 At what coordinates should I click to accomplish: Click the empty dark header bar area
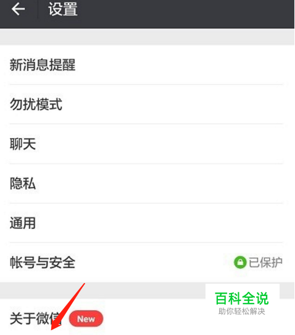click(x=186, y=14)
